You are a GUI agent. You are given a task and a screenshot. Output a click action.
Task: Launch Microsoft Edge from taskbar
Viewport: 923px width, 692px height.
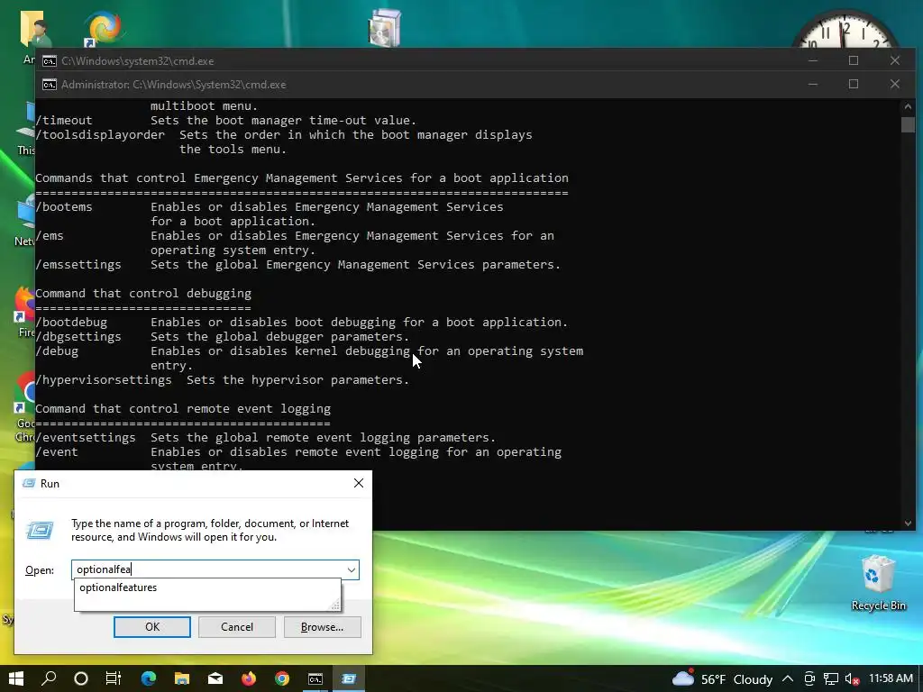tap(149, 678)
